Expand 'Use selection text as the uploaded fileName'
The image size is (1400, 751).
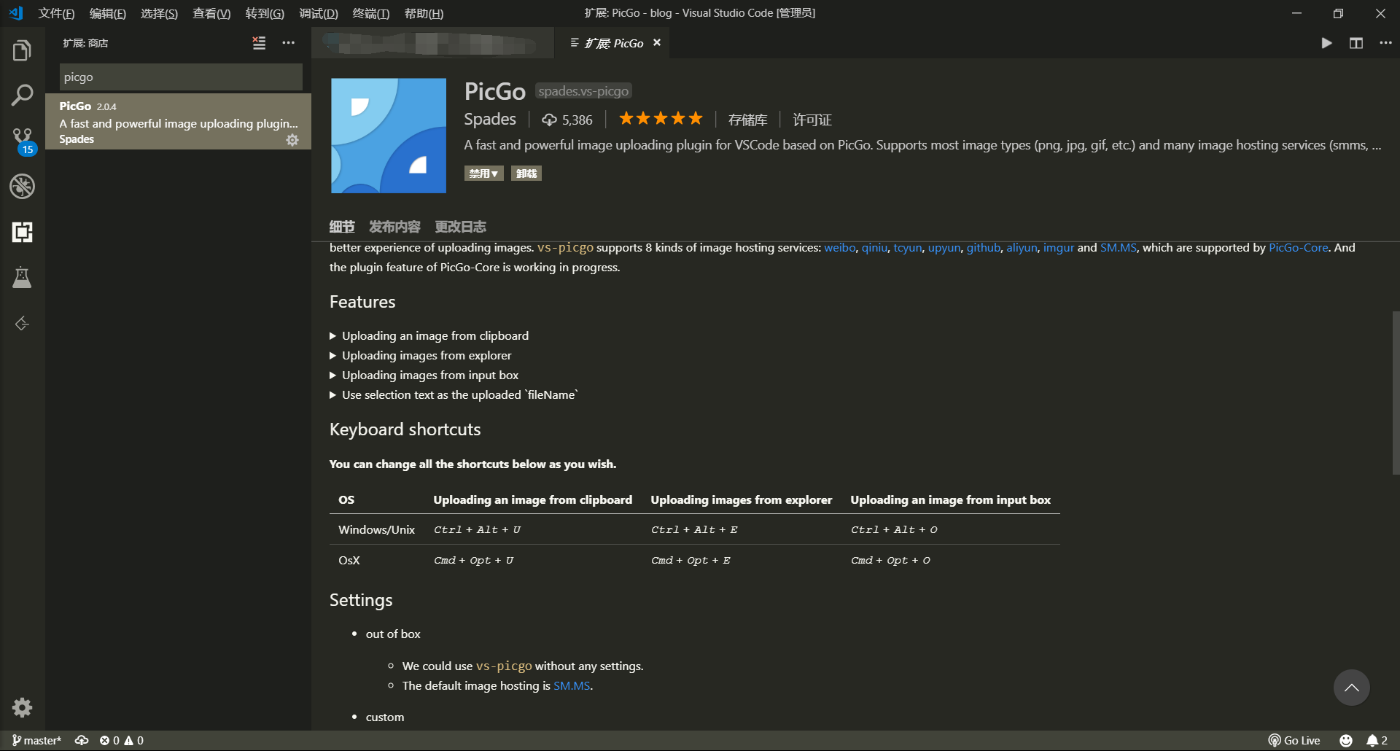[454, 394]
